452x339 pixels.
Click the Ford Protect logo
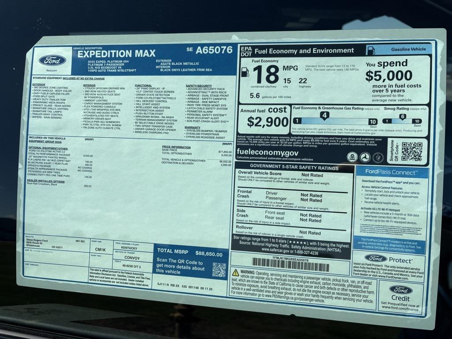coord(389,259)
